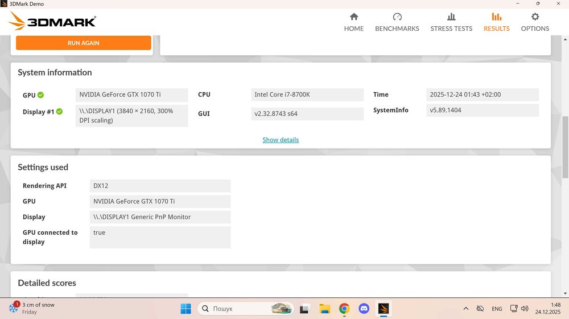Open the Results bar-chart icon
The image size is (569, 319).
click(x=496, y=17)
